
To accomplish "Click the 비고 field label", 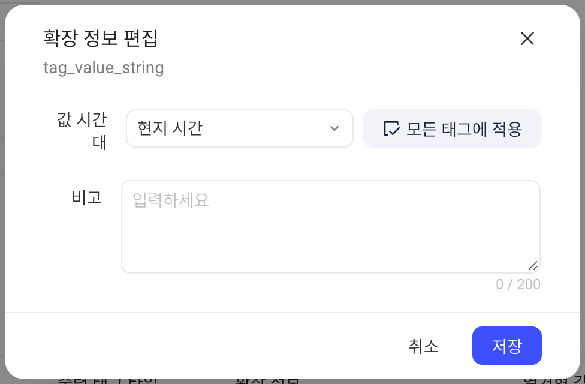I will pos(86,197).
